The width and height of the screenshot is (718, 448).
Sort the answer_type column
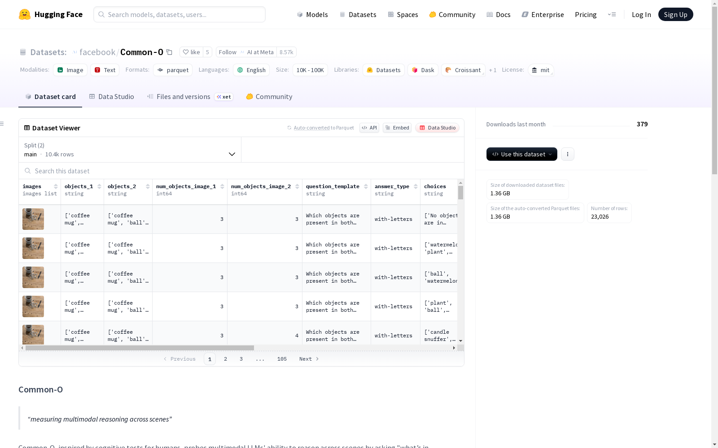coord(416,186)
